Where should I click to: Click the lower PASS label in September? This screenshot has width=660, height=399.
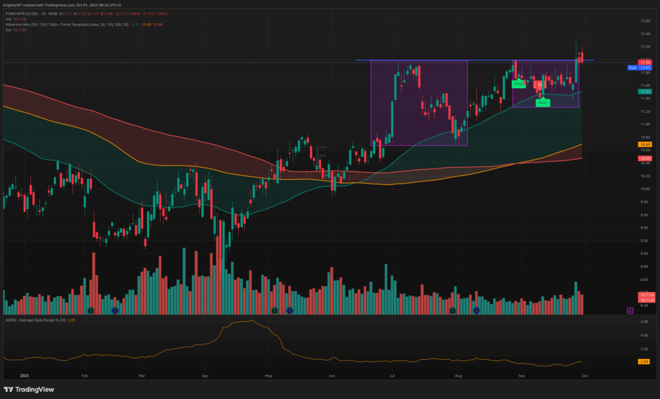point(543,102)
